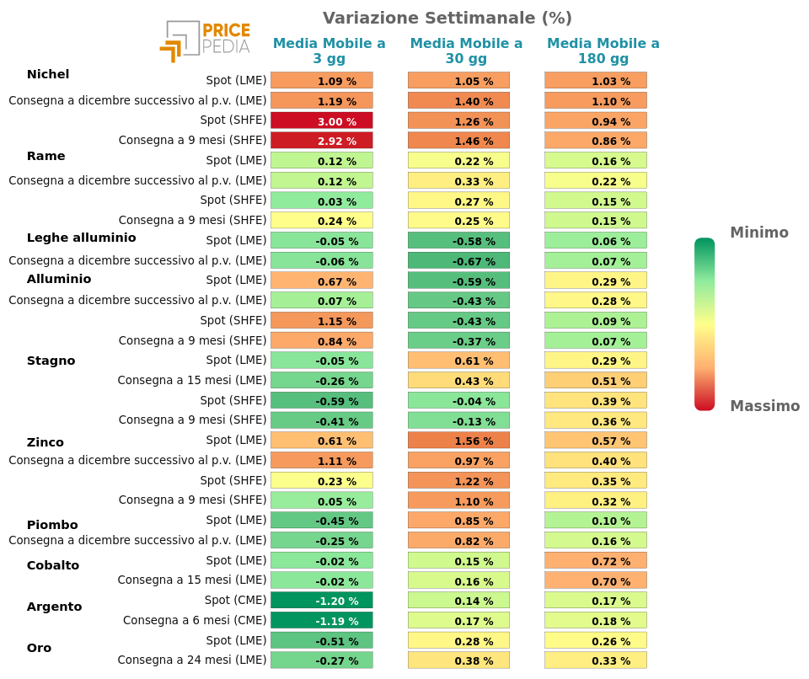Select the Media Mobile a 3 gg header

329,51
